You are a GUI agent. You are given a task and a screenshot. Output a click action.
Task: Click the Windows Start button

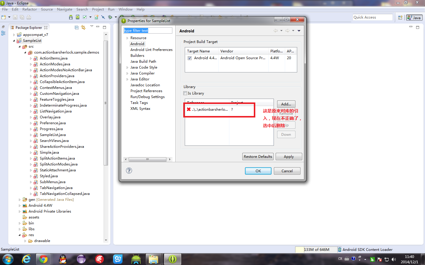(8, 259)
